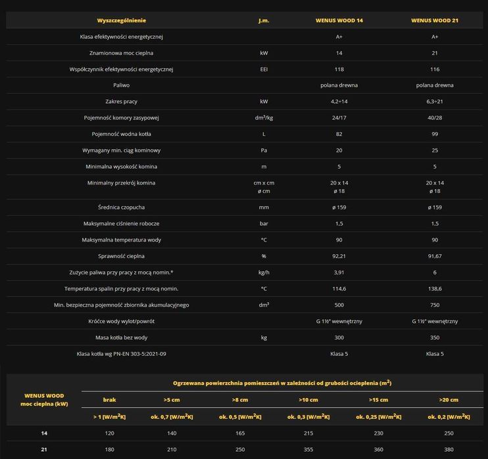The width and height of the screenshot is (488, 459).
Task: Click the "Pojemność wodna kotła" label
Action: click(122, 134)
